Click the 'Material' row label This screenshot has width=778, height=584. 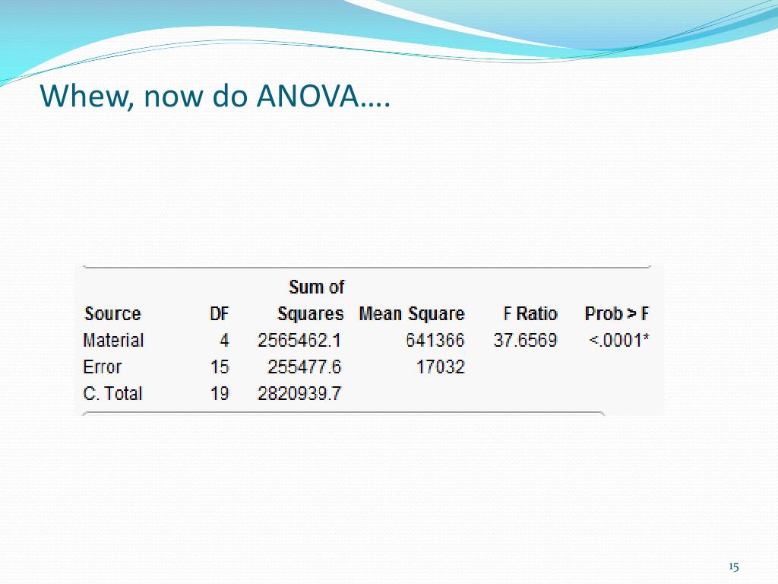coord(113,340)
